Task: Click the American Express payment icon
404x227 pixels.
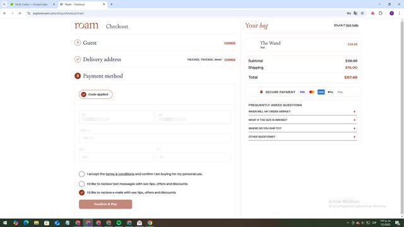Action: pyautogui.click(x=321, y=92)
